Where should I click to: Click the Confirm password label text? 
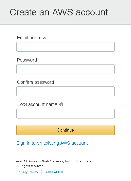[35, 82]
